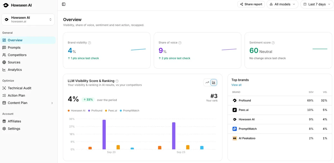The width and height of the screenshot is (334, 163).
Task: Click the Technical Audit scan icon
Action: (x=4, y=88)
